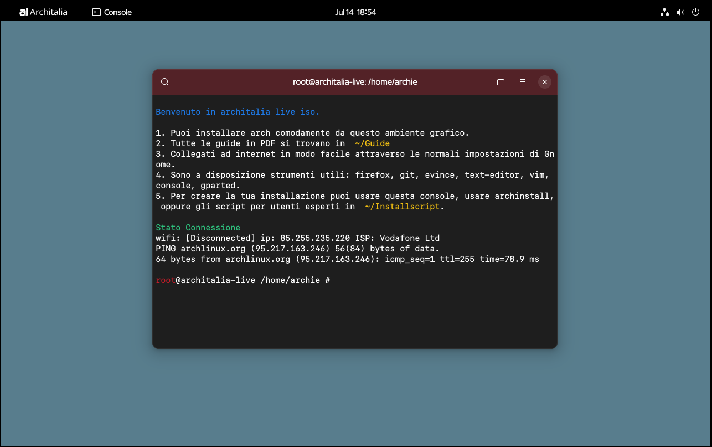Click the volume speaker icon
Viewport: 712px width, 447px height.
[680, 12]
